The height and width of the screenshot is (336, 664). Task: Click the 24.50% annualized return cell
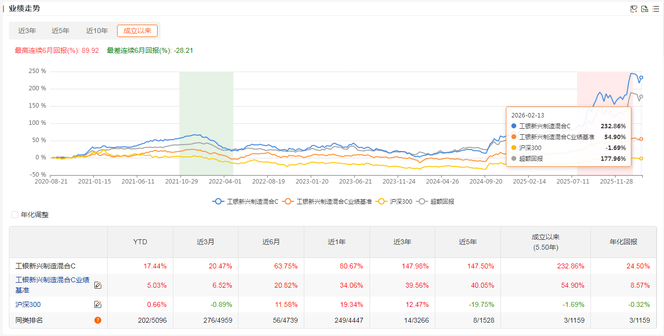click(638, 266)
